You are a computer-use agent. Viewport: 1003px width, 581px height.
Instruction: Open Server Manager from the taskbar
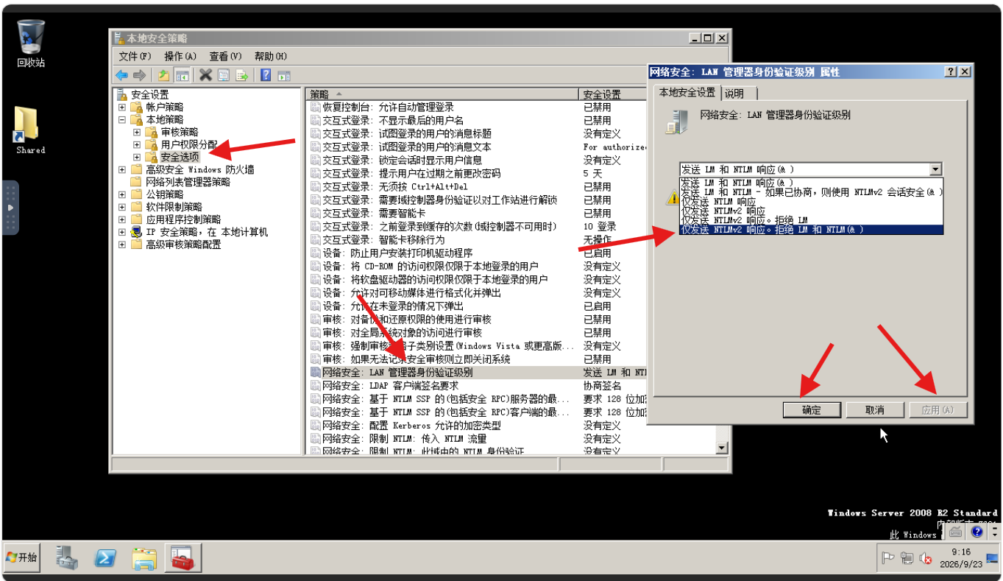[x=67, y=557]
